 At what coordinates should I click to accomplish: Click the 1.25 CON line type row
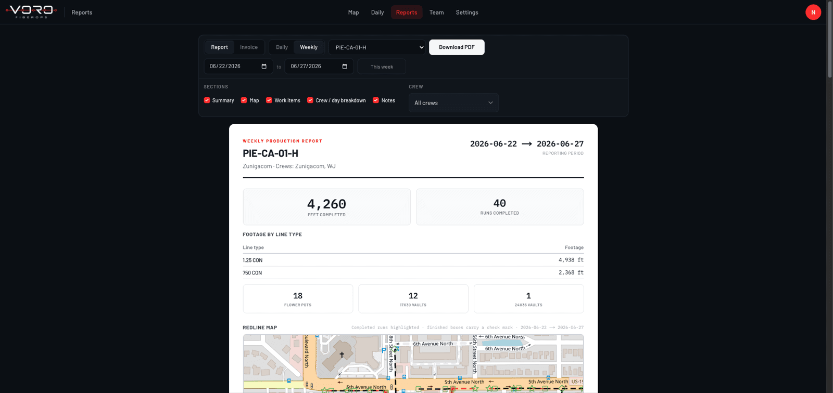coord(413,260)
